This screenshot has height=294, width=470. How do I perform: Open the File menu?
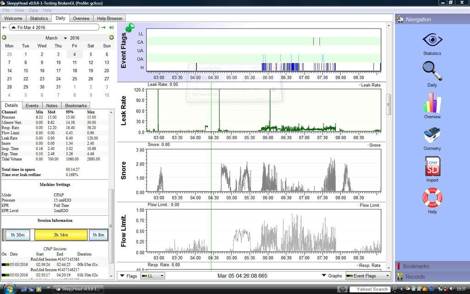6,10
